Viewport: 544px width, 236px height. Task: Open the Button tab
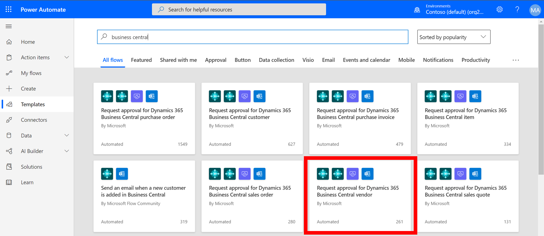pyautogui.click(x=243, y=60)
